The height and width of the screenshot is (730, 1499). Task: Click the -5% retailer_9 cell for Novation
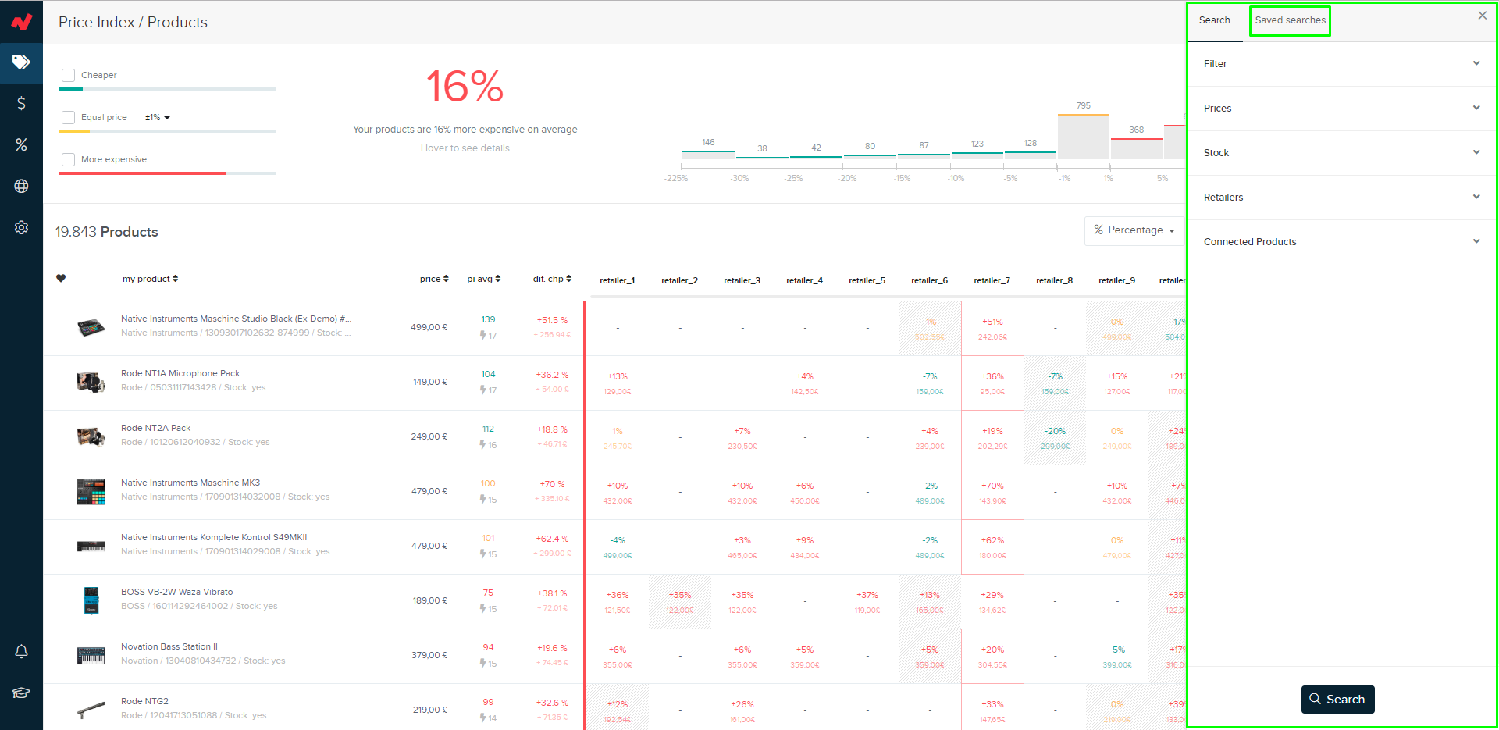click(x=1117, y=657)
